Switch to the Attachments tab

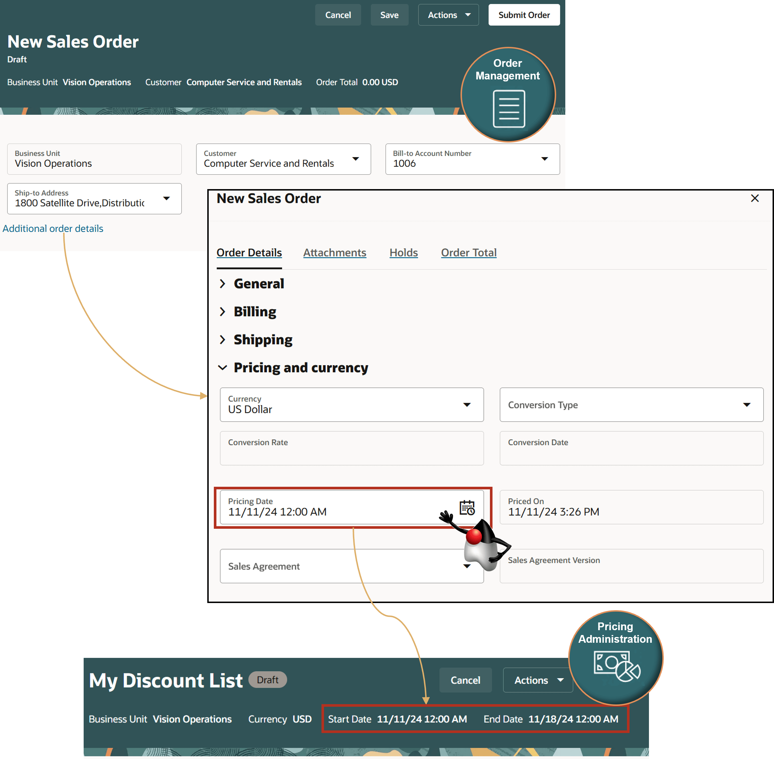[x=334, y=252]
